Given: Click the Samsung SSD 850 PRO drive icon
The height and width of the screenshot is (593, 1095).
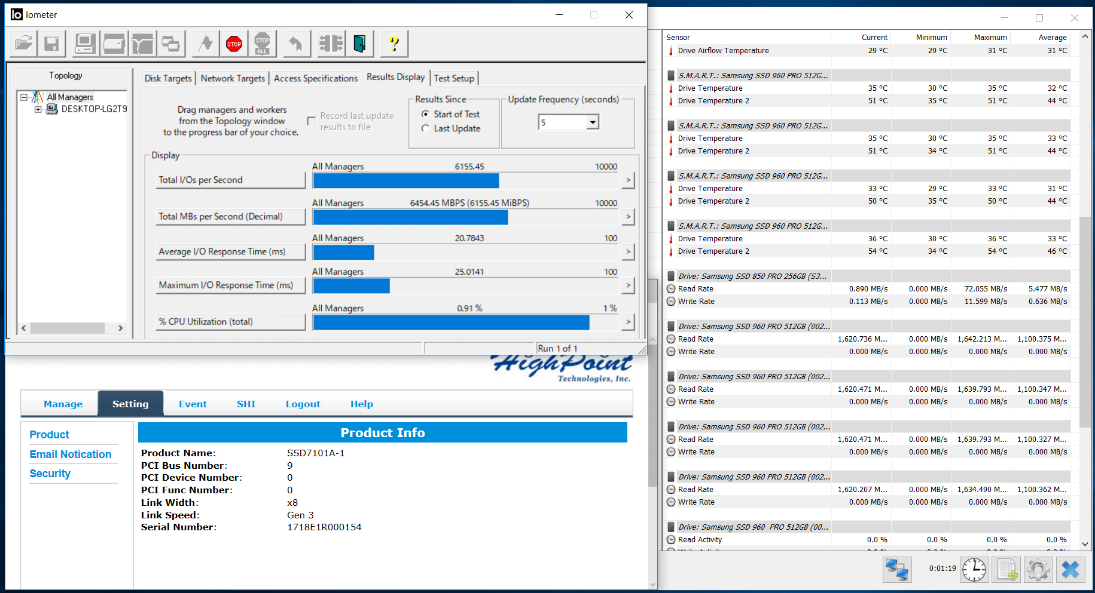Looking at the screenshot, I should click(672, 276).
